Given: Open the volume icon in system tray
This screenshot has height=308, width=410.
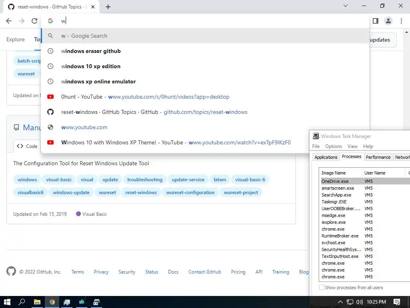Looking at the screenshot, I should pyautogui.click(x=360, y=302).
